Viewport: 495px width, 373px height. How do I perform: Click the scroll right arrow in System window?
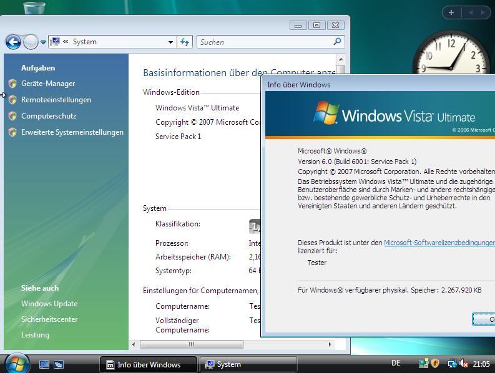click(330, 344)
